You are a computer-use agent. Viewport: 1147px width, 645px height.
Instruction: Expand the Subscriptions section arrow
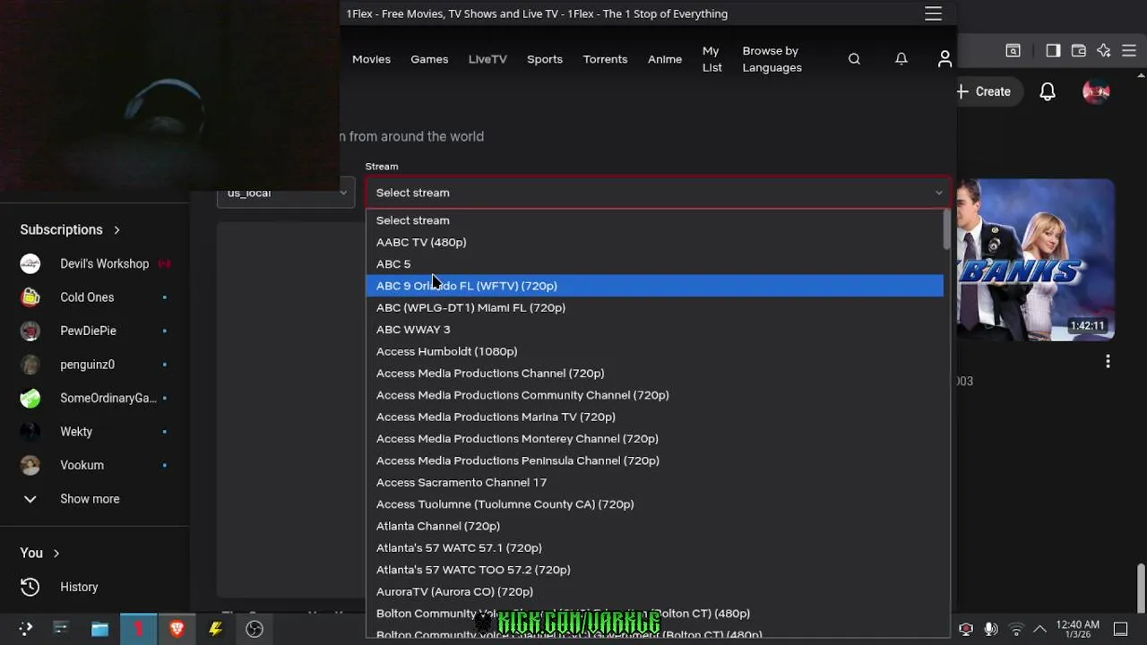tap(116, 229)
